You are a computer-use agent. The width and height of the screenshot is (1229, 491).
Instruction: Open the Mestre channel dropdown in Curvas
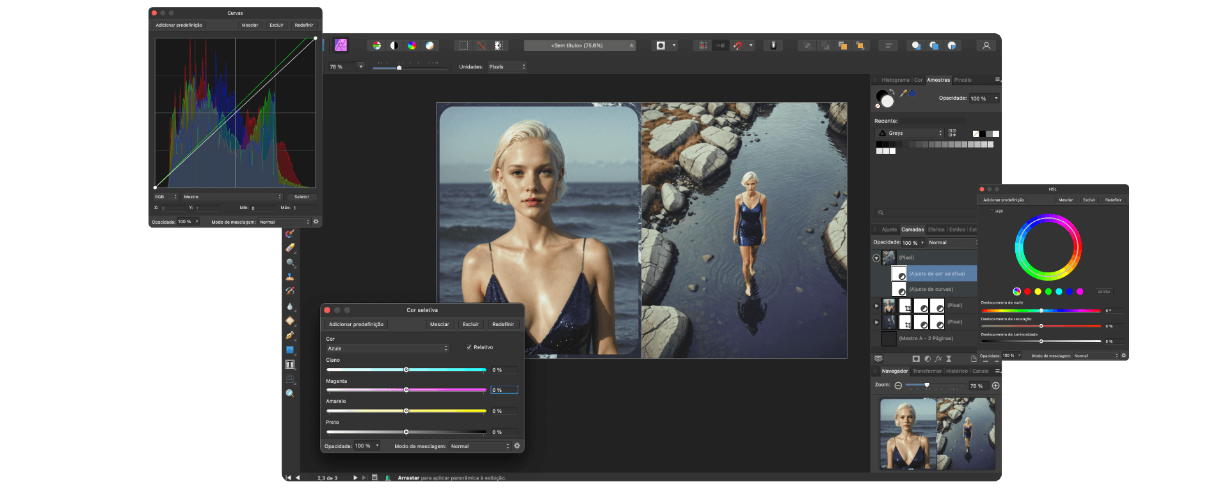tap(232, 197)
